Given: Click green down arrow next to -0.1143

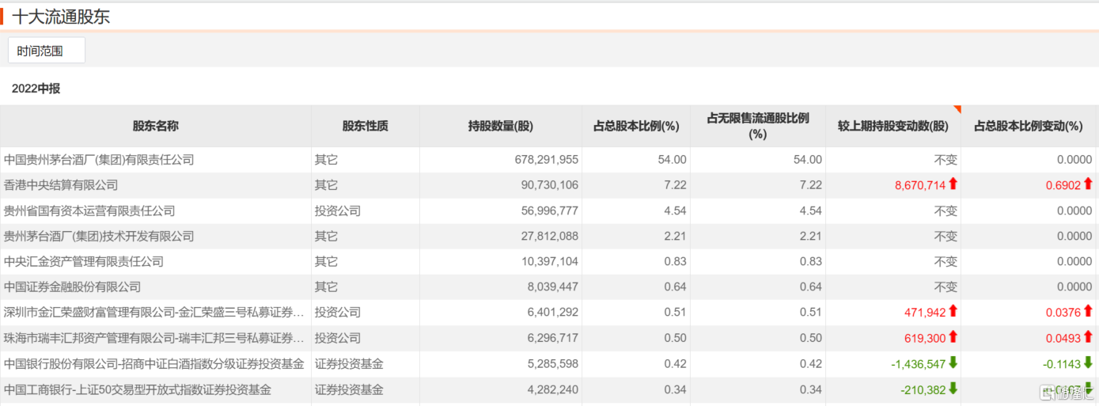Looking at the screenshot, I should (x=1088, y=363).
